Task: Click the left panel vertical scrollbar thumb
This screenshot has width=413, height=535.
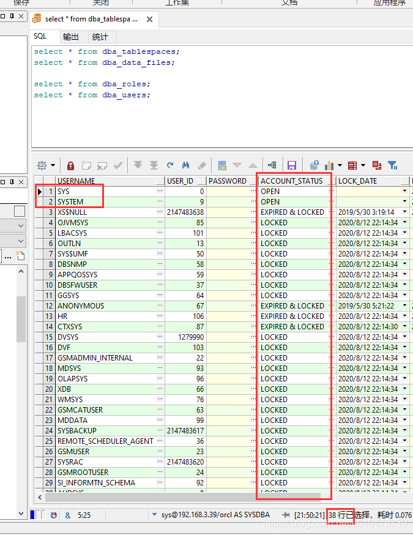Action: [21, 319]
